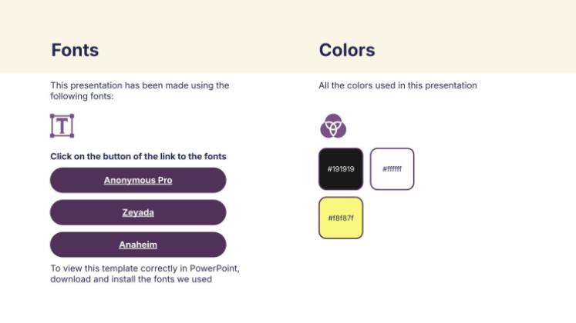Screen dimensions: 576x323
Task: Select the black #191919 color swatch
Action: [340, 168]
